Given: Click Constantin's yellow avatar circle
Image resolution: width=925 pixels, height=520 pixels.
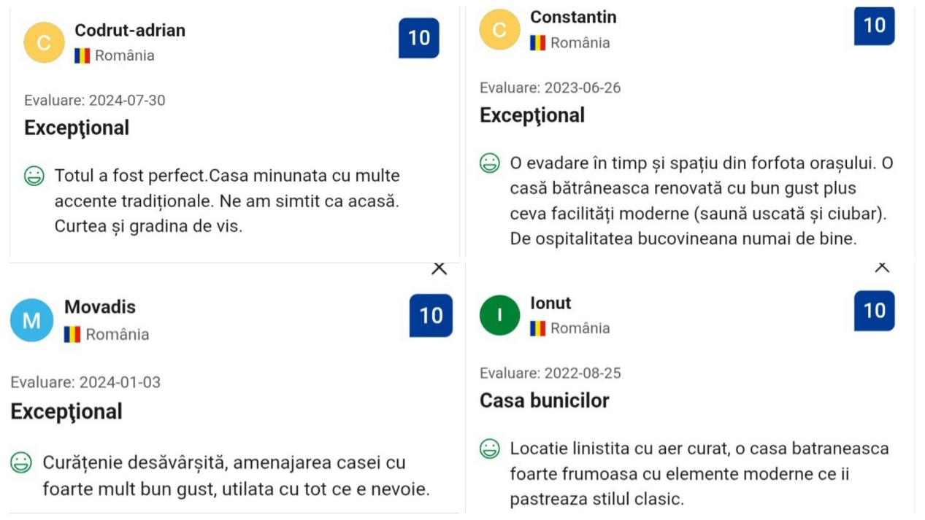Looking at the screenshot, I should (x=499, y=30).
